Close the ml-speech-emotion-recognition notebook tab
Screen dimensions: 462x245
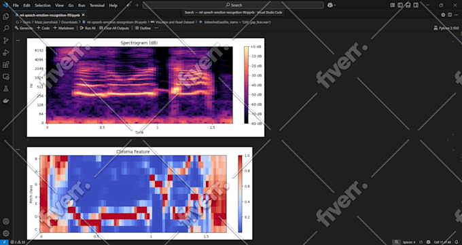pyautogui.click(x=83, y=15)
